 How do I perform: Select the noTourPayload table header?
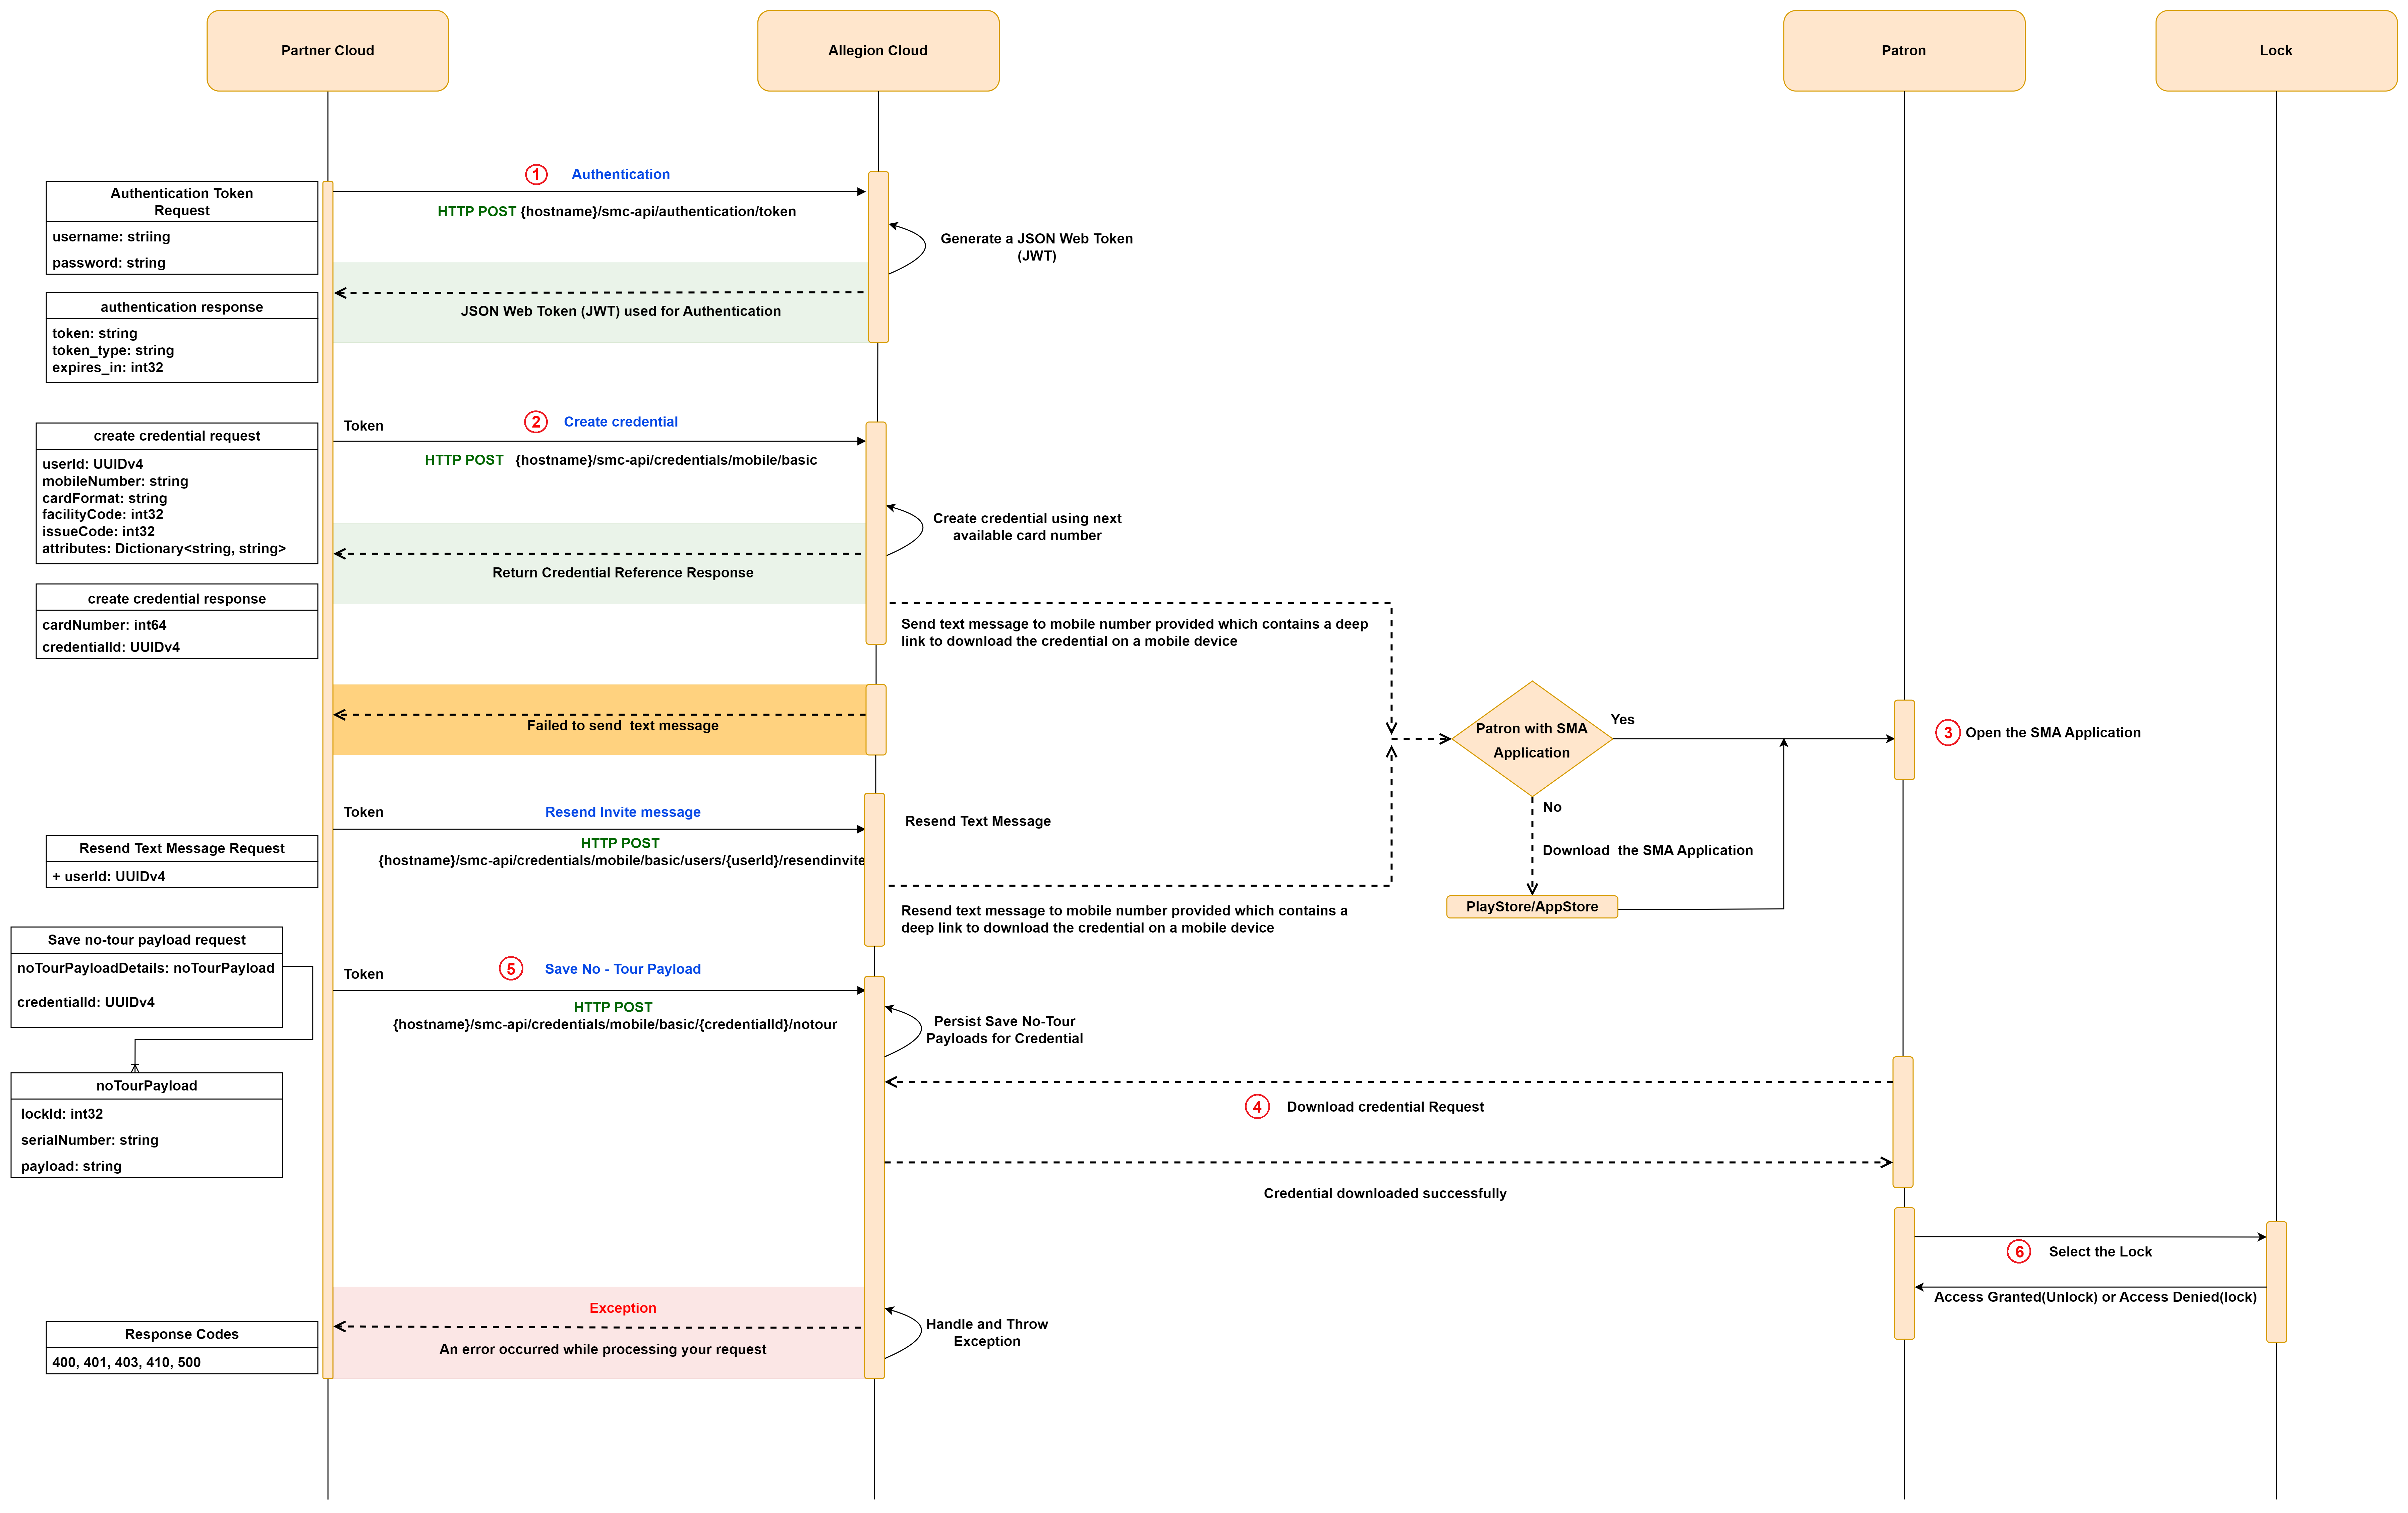coord(147,1086)
